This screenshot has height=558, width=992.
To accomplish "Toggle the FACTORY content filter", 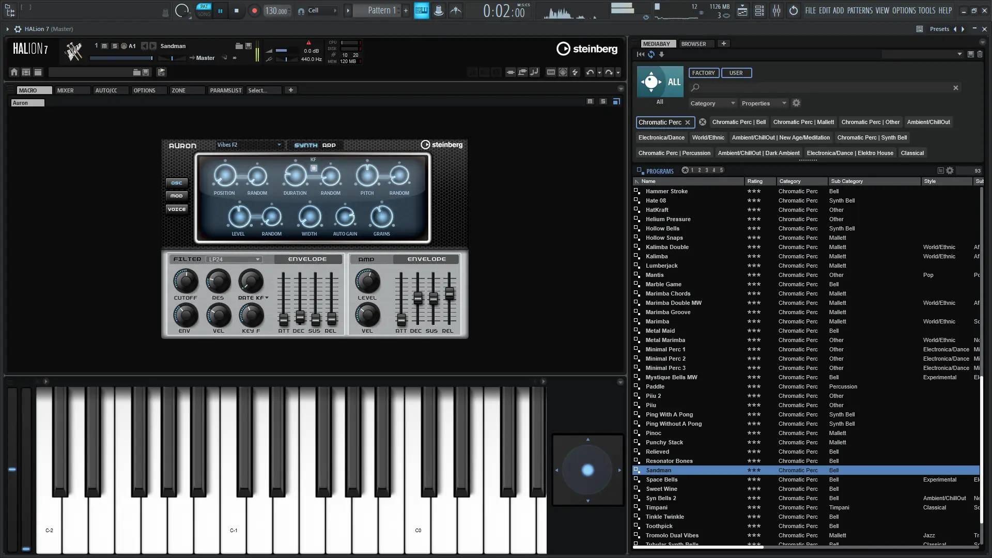I will tap(703, 73).
